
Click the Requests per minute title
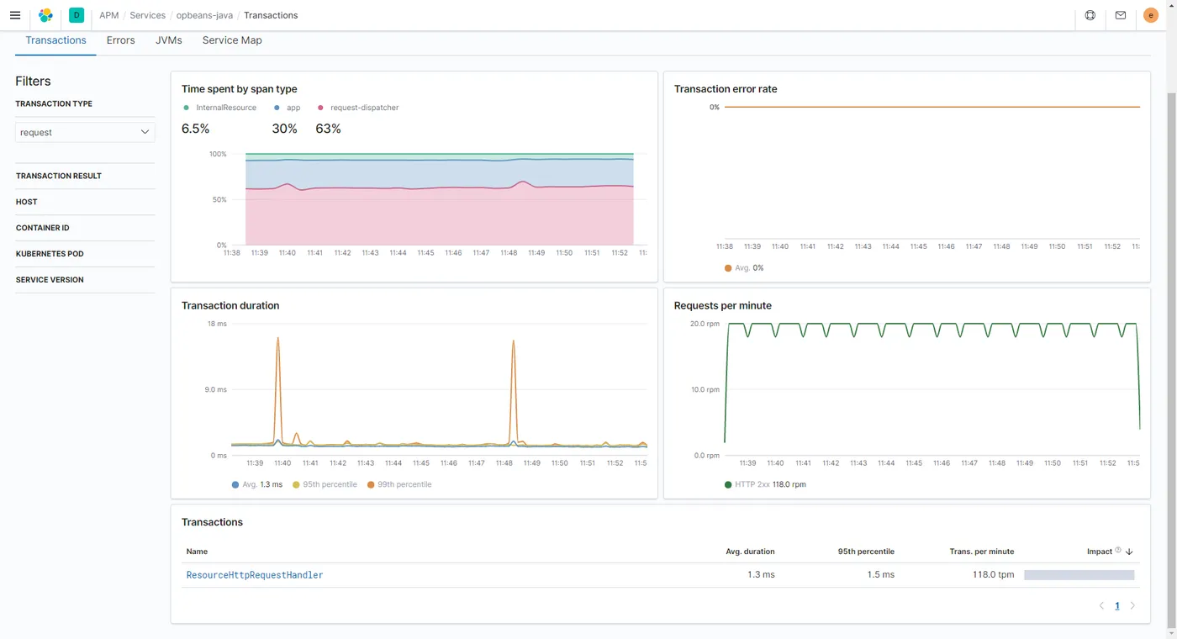point(722,305)
